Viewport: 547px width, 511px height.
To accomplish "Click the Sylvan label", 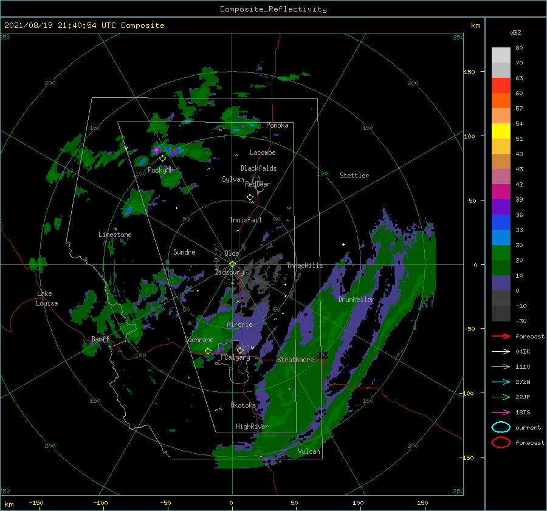I will point(233,179).
